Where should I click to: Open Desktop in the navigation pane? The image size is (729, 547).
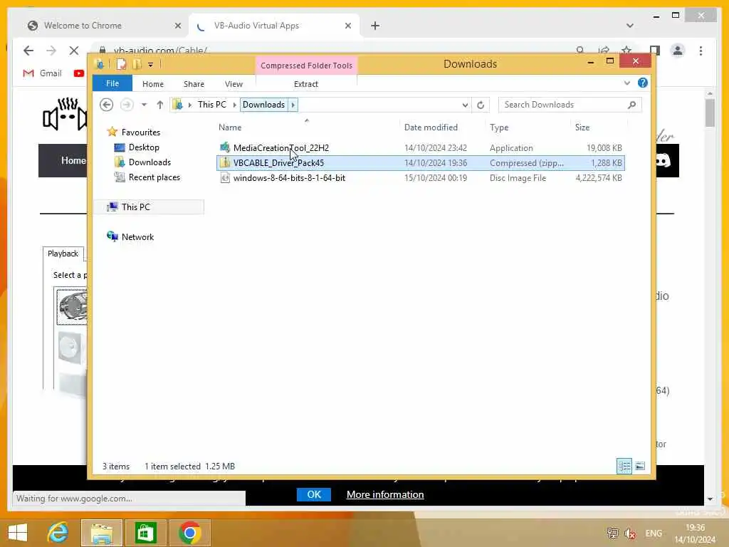[144, 147]
